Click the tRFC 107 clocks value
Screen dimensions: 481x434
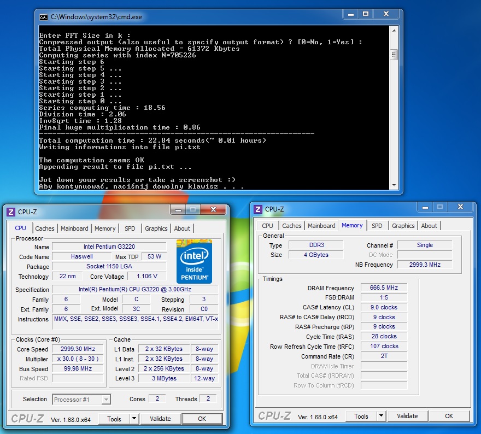pyautogui.click(x=384, y=346)
